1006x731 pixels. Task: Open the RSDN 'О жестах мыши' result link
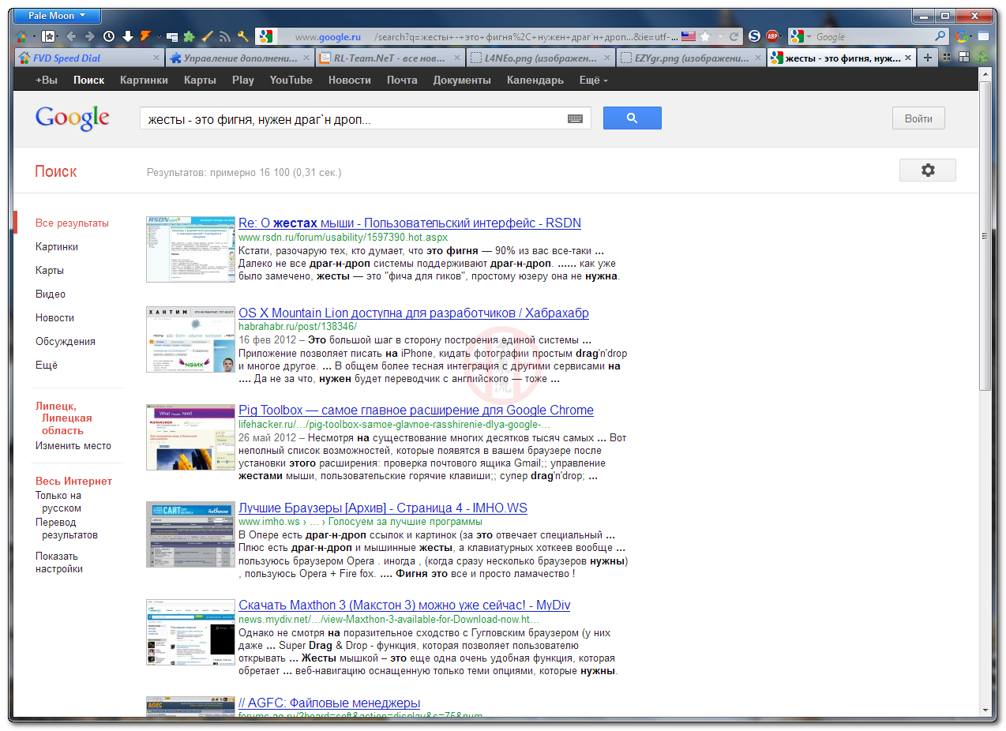click(x=410, y=223)
